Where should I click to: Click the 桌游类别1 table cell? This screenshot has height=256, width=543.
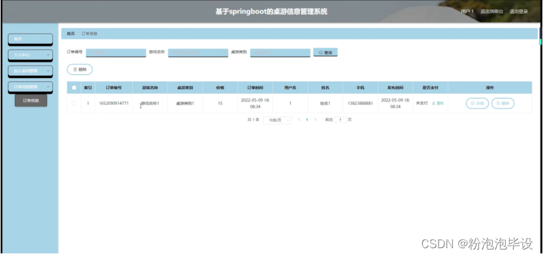pyautogui.click(x=185, y=103)
